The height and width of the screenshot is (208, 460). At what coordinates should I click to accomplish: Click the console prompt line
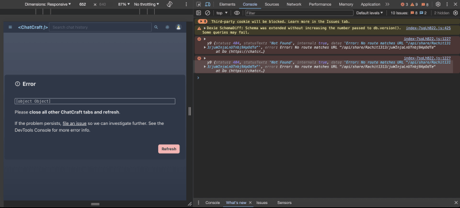pos(327,78)
